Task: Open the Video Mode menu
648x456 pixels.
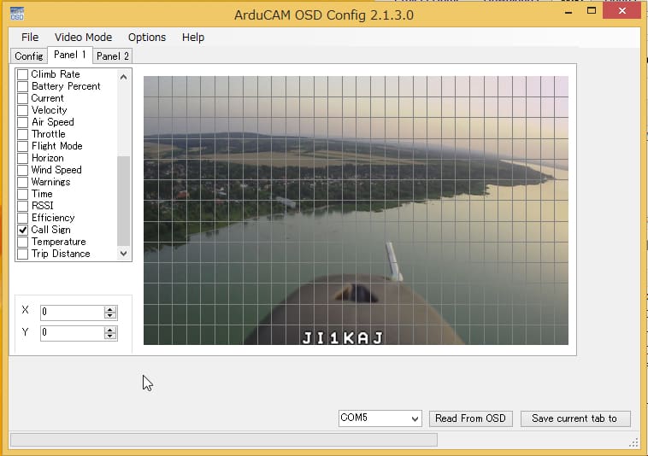Action: coord(83,38)
